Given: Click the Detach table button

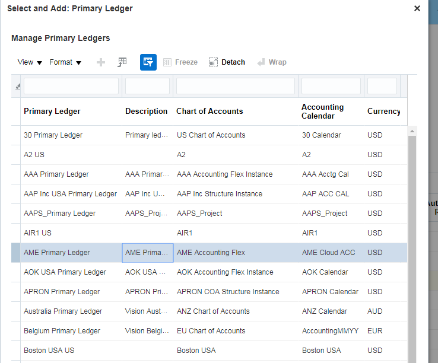Looking at the screenshot, I should 227,62.
